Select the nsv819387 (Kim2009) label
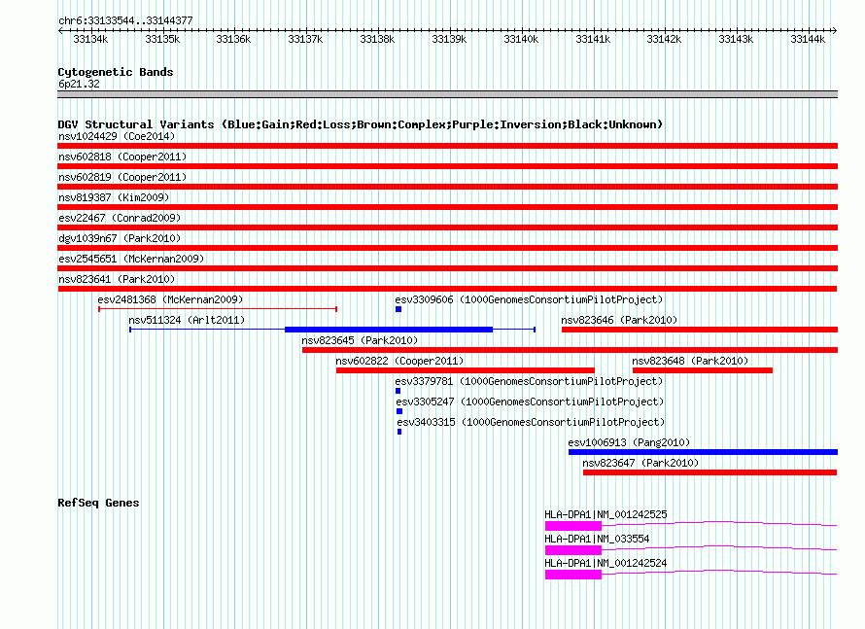The width and height of the screenshot is (865, 629). (x=114, y=197)
